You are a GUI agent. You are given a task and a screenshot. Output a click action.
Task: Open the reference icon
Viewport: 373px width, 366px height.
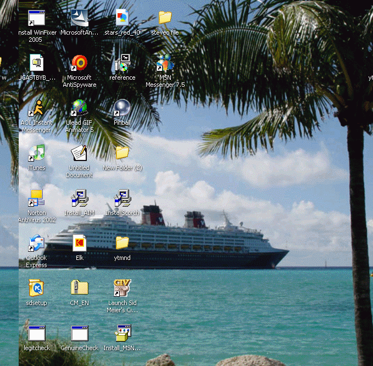click(x=123, y=63)
